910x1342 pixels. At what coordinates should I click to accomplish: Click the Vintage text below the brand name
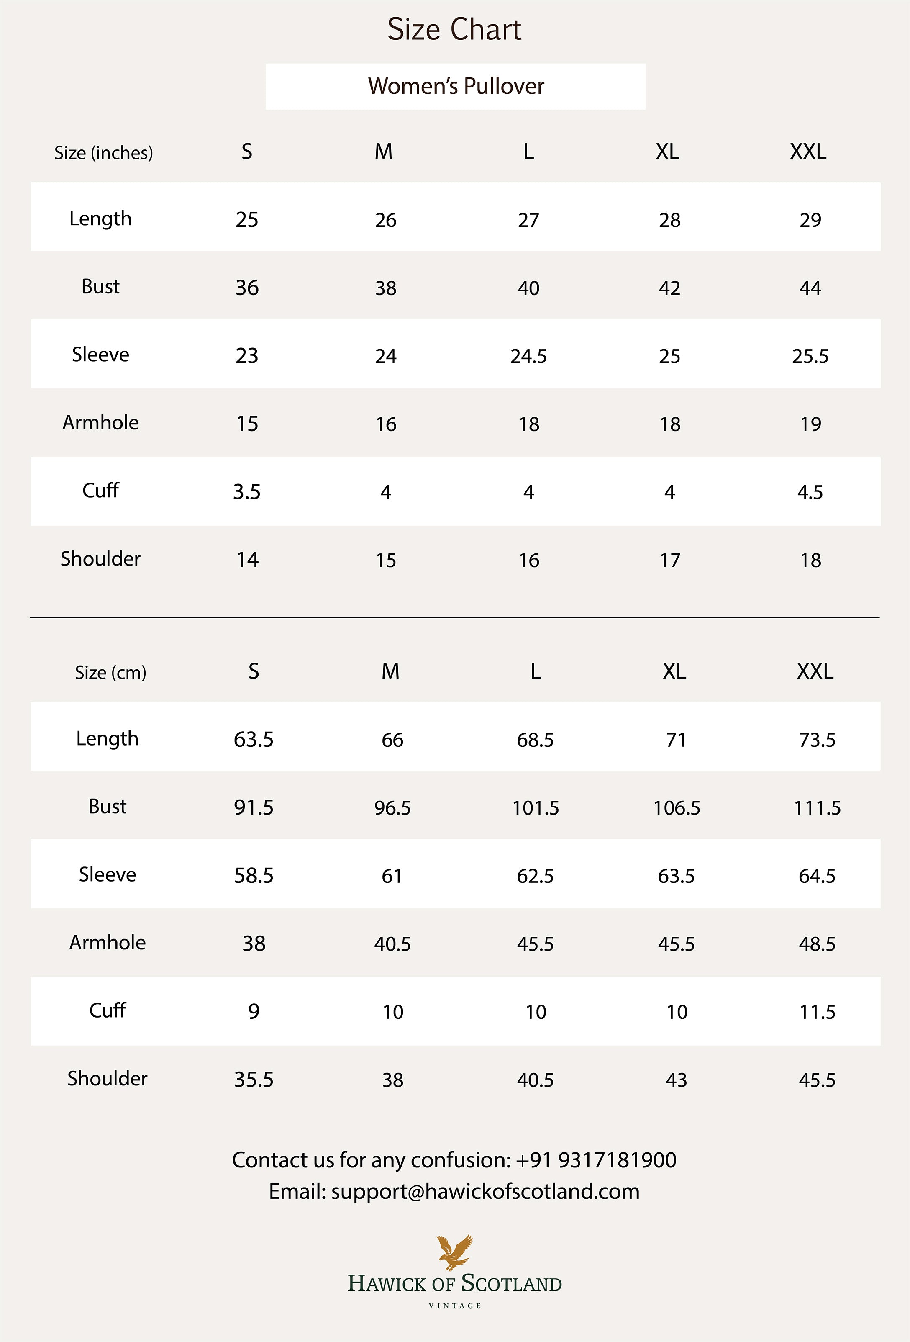(x=455, y=1306)
